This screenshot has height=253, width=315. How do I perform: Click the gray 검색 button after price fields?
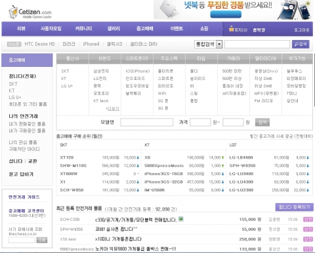pyautogui.click(x=262, y=123)
